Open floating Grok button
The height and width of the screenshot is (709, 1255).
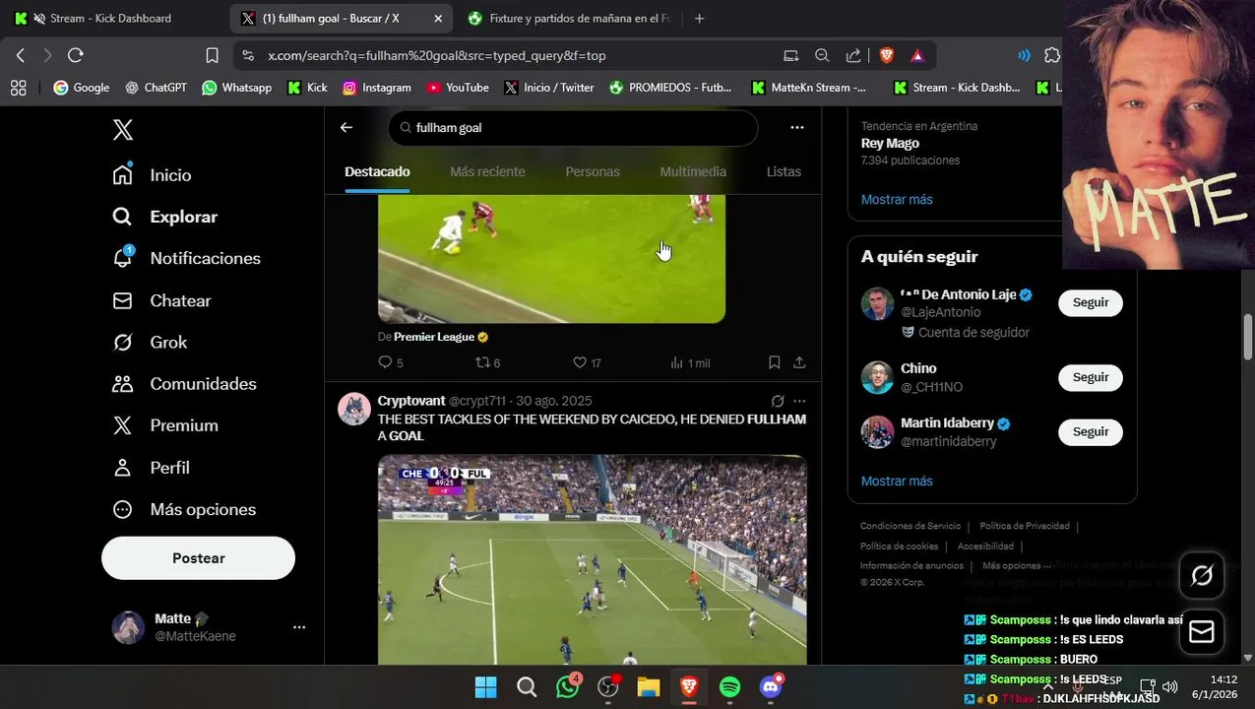1202,575
